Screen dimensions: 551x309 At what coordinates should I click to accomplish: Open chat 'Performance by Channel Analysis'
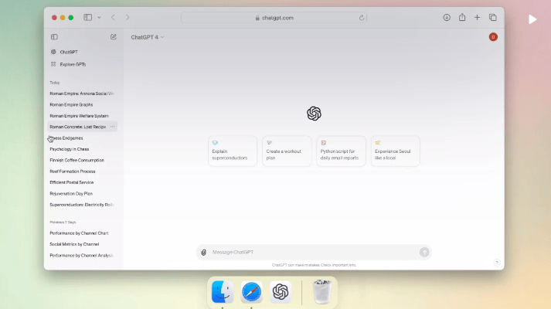pos(81,255)
